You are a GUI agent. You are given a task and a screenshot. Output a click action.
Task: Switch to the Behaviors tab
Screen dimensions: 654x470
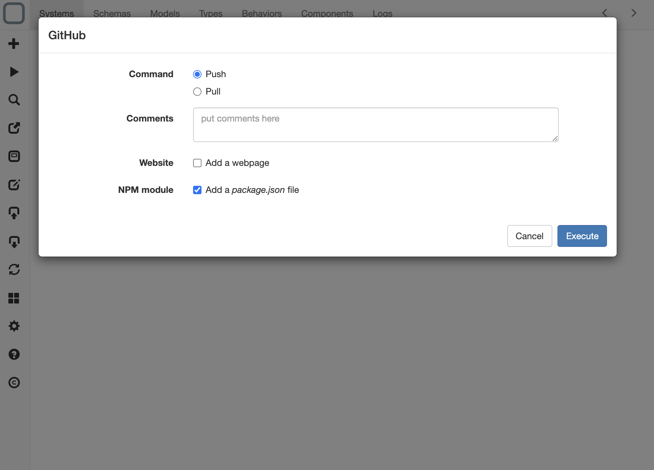coord(262,14)
